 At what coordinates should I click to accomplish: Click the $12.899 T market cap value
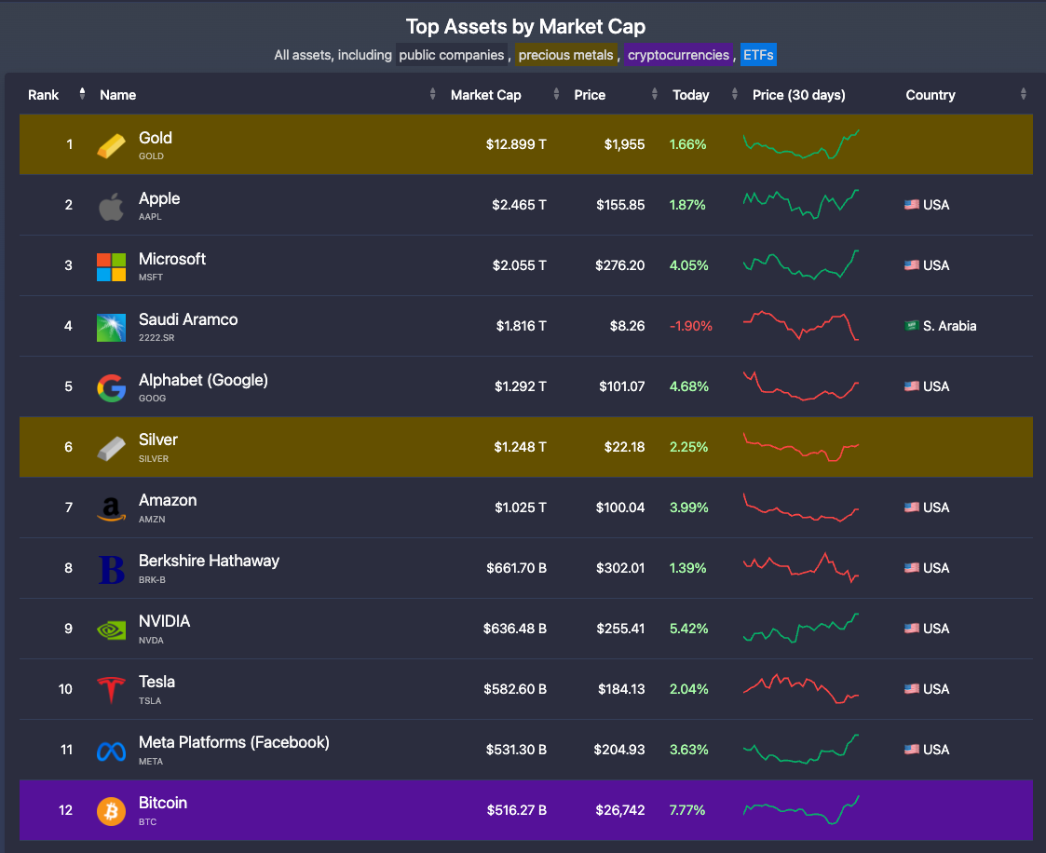click(x=516, y=144)
